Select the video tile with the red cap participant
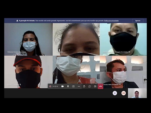Screen dimensions: 151x113 click(x=28, y=72)
